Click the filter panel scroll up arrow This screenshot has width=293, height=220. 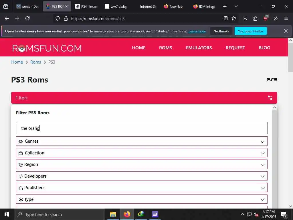(x=274, y=107)
